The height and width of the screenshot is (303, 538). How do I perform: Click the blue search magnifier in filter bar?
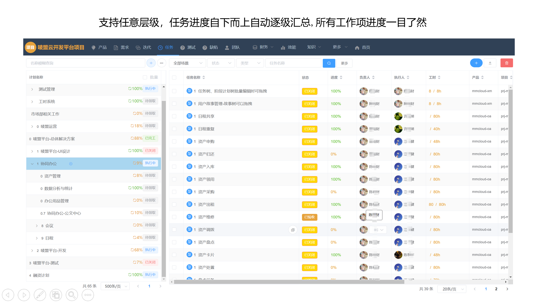(329, 63)
